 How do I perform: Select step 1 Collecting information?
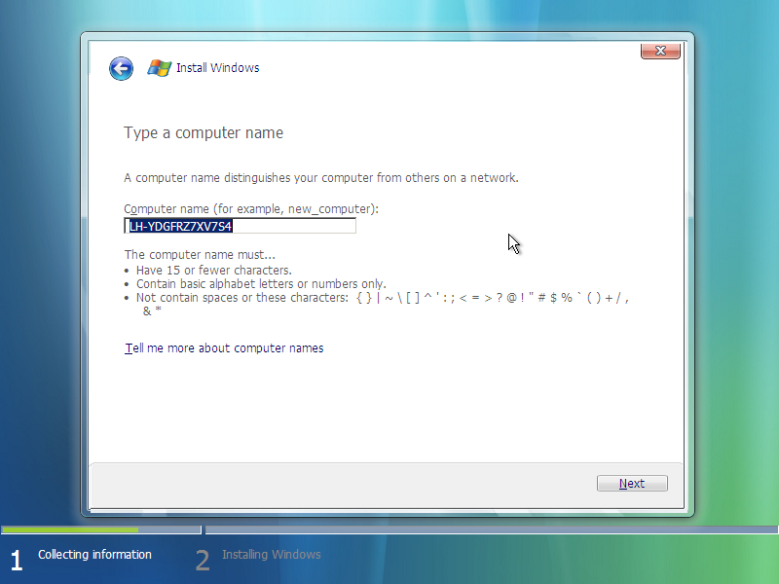[94, 554]
